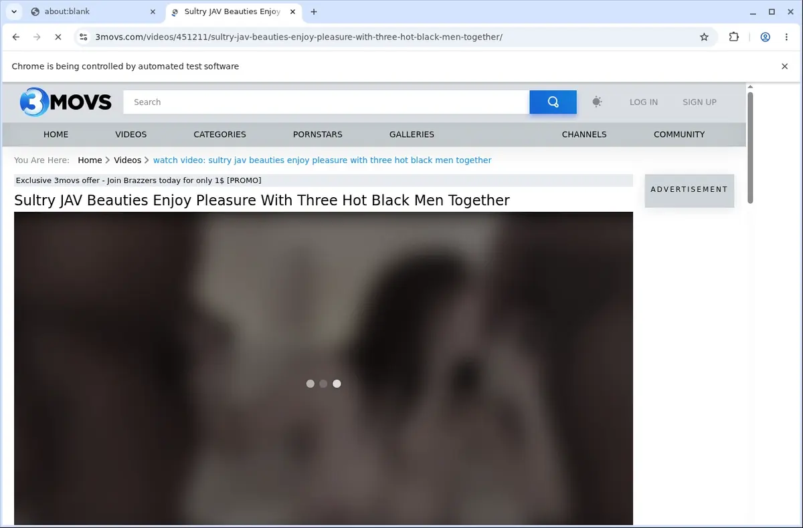803x528 pixels.
Task: Open the LOG IN link
Action: (x=644, y=102)
